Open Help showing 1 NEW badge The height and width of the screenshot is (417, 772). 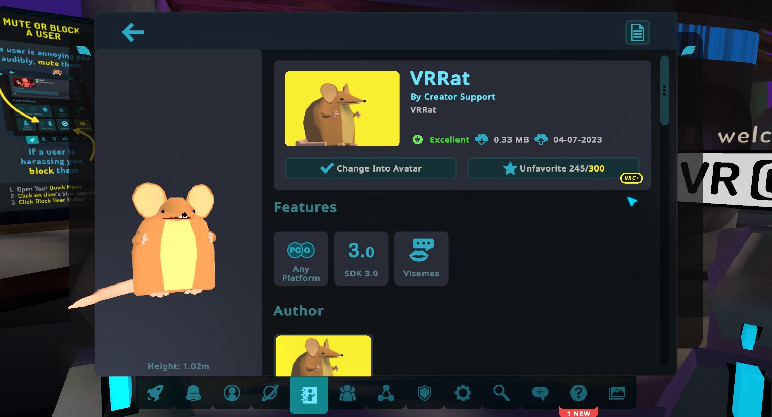pyautogui.click(x=577, y=392)
